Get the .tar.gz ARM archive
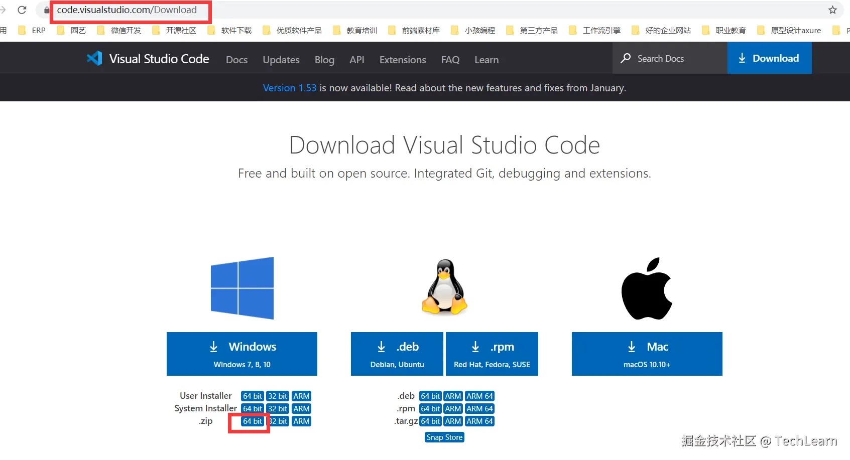850x460 pixels. point(453,421)
